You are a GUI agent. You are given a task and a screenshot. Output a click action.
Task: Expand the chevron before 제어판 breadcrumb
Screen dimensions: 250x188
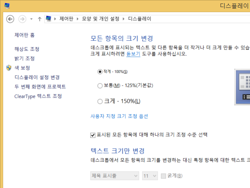55,19
